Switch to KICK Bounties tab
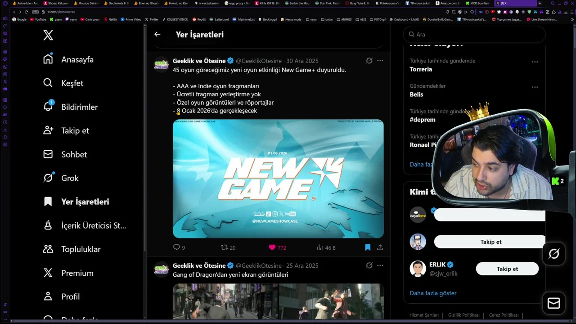Screen dimensions: 576x324 [477, 3]
